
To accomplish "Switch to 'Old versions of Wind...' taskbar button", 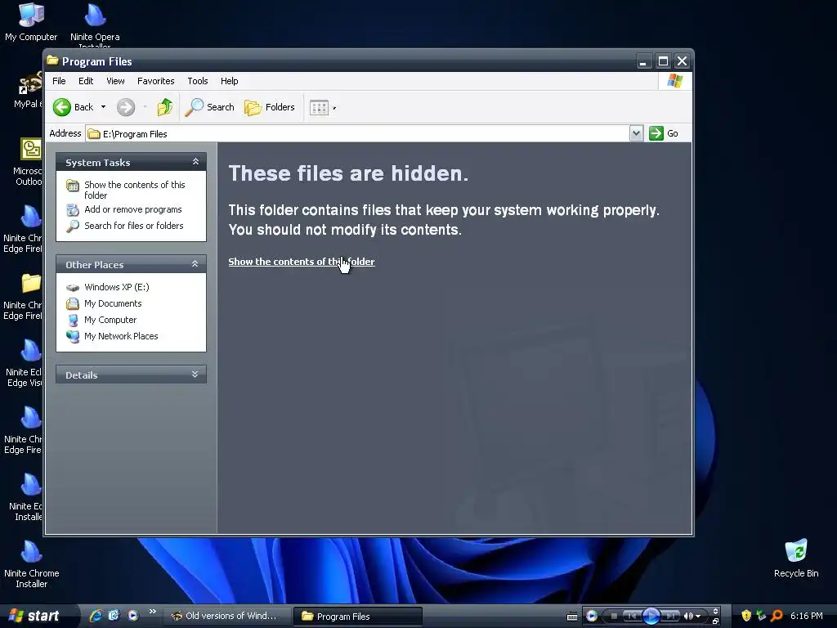I will (226, 617).
